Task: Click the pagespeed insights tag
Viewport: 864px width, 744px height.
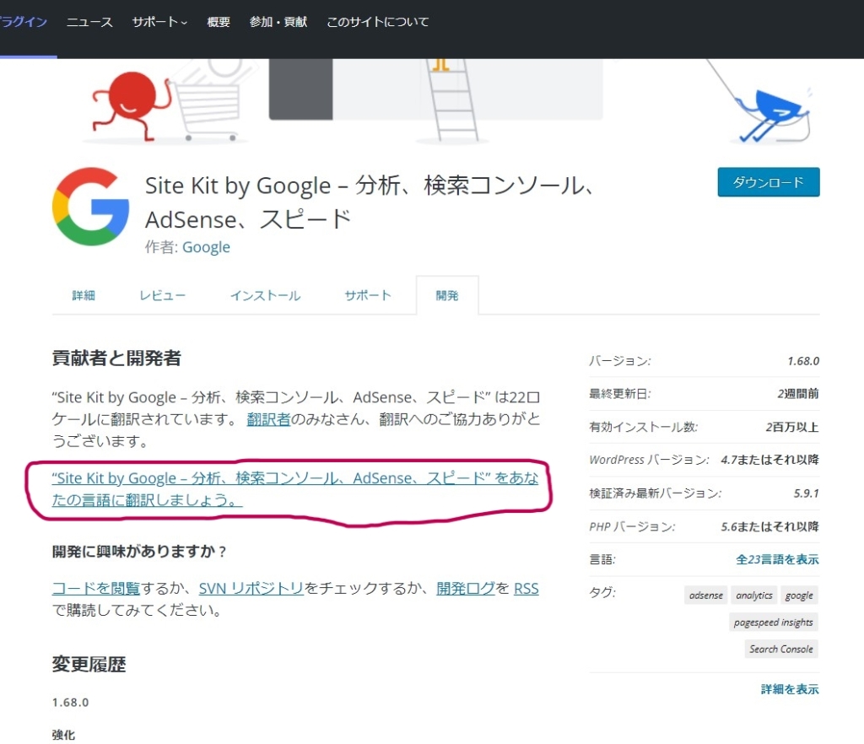Action: click(x=773, y=623)
